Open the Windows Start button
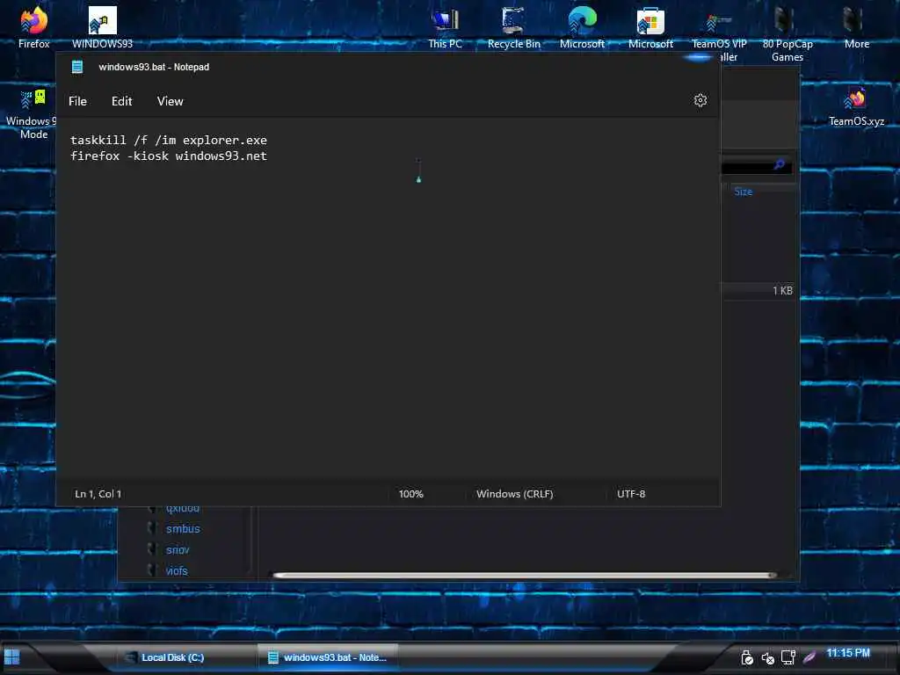This screenshot has height=675, width=900. point(12,657)
